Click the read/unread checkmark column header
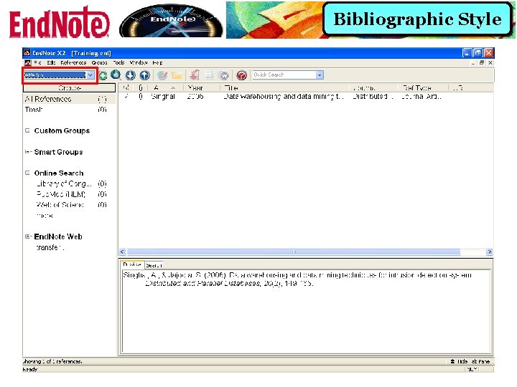This screenshot has width=517, height=387. click(126, 87)
